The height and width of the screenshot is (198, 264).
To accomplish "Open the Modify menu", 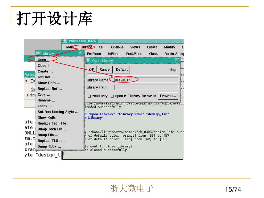I will 170,47.
